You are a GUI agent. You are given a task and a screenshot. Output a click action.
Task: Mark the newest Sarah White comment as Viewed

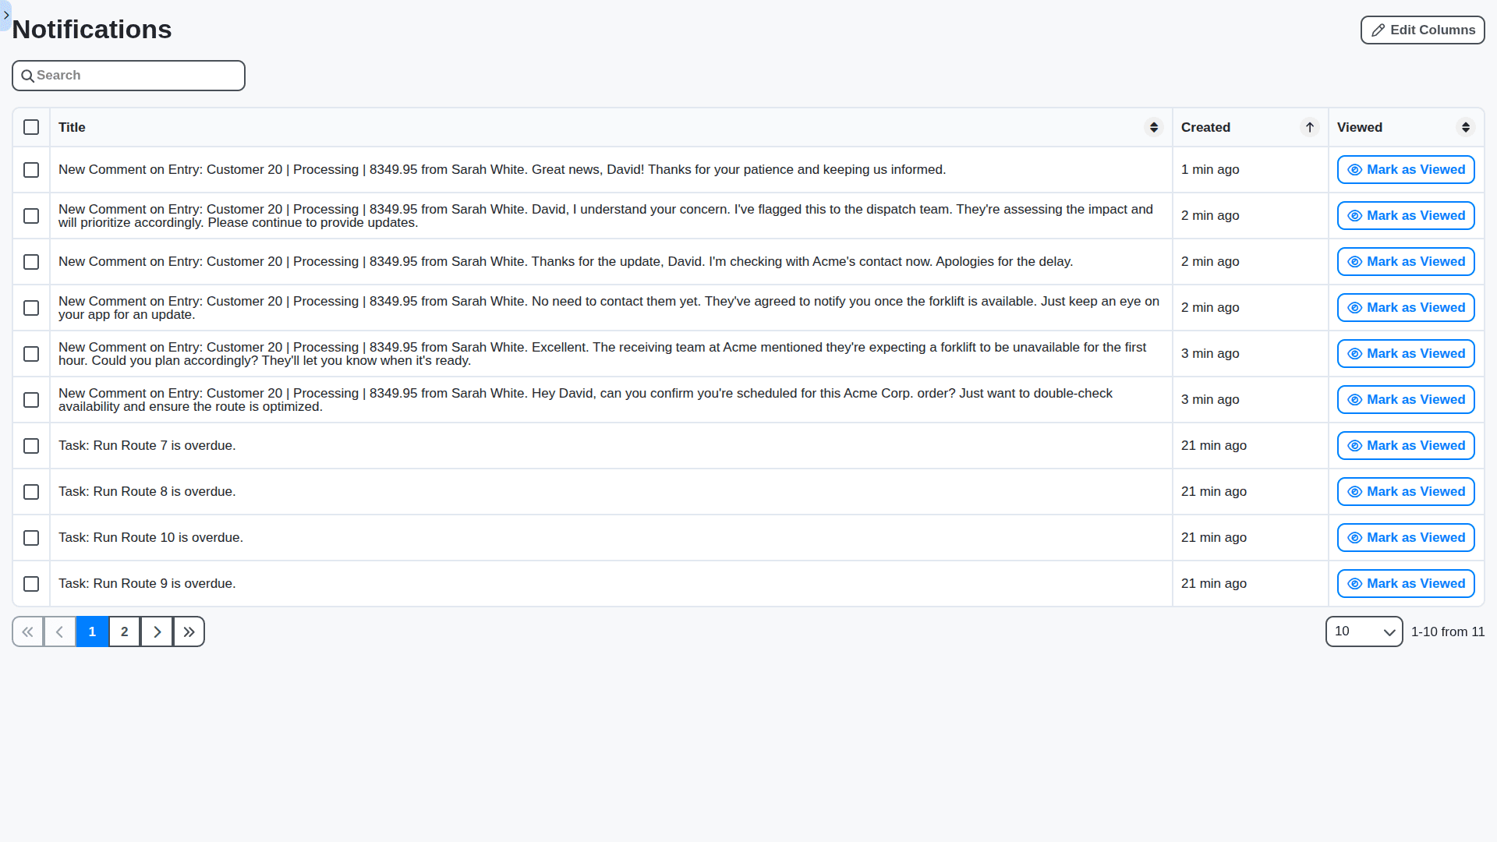[x=1405, y=169]
